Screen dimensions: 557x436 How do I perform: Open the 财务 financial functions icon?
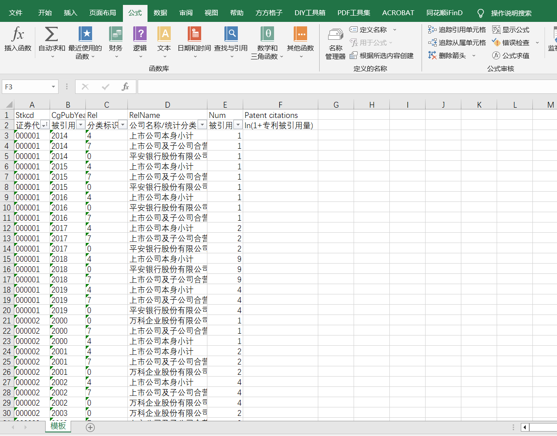click(116, 34)
